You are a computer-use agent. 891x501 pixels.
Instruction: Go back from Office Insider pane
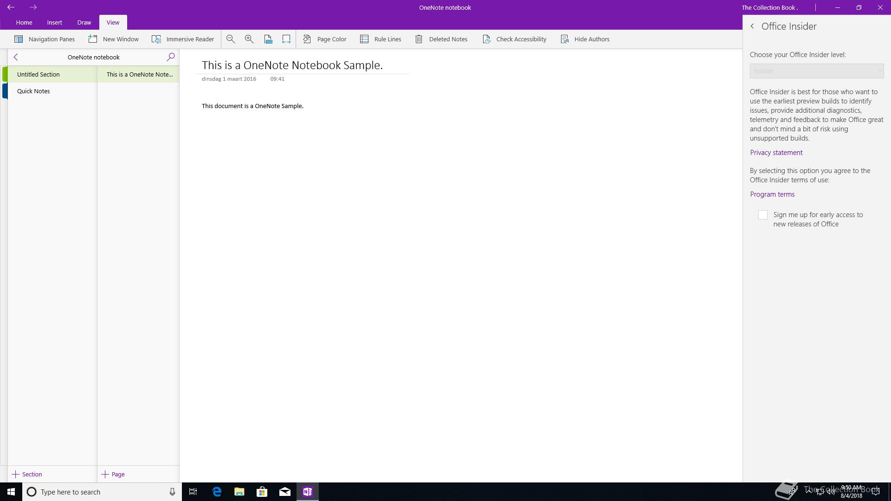pyautogui.click(x=752, y=26)
